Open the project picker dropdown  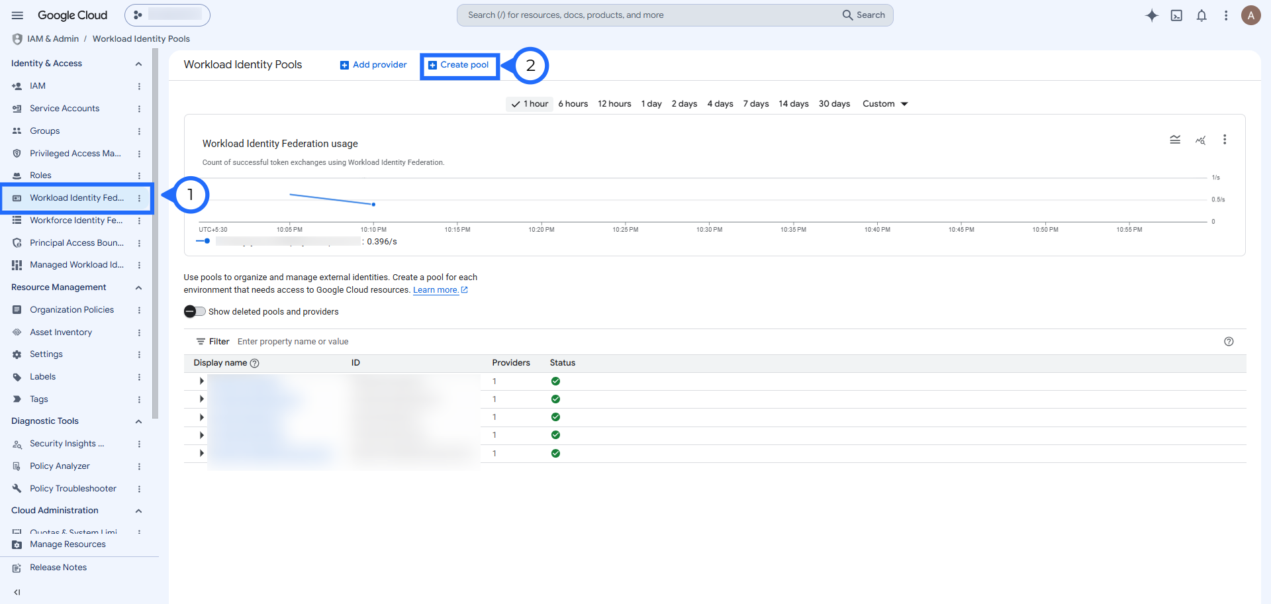167,15
